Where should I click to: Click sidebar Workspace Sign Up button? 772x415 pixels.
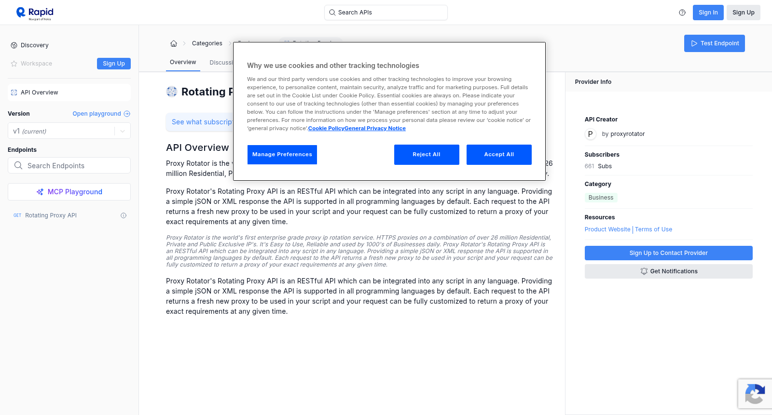point(114,64)
